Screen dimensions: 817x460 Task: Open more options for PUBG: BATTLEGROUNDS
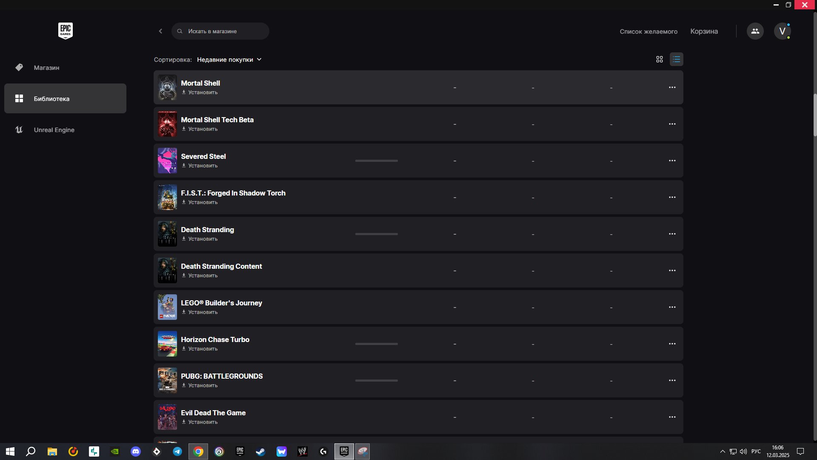pyautogui.click(x=672, y=380)
